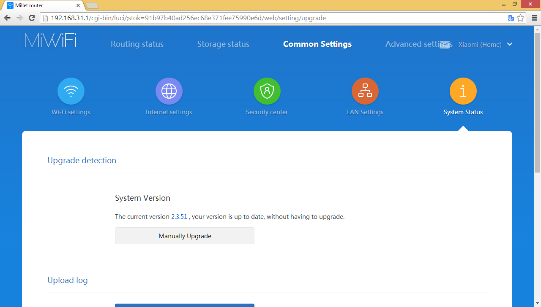Click browser back arrow

[x=7, y=18]
